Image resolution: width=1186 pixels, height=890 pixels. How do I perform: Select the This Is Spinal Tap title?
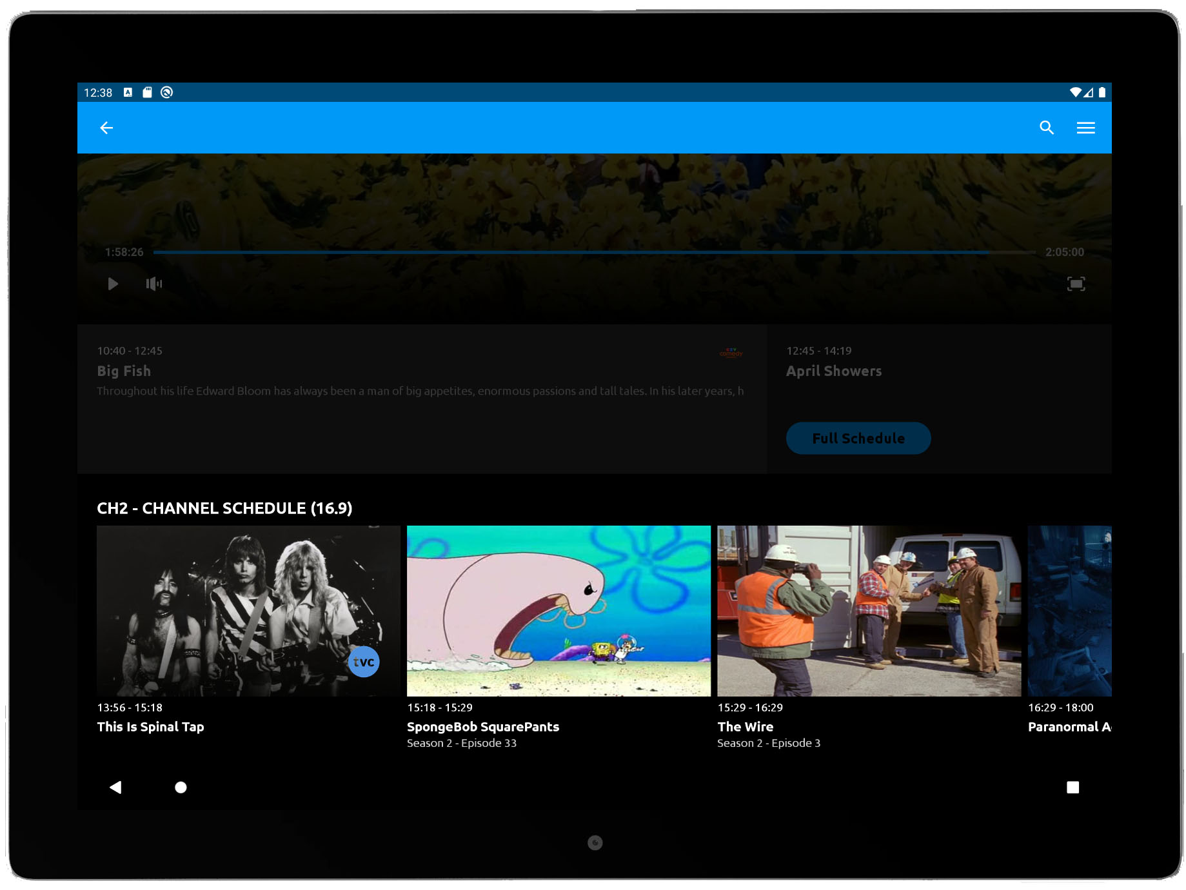tap(150, 727)
